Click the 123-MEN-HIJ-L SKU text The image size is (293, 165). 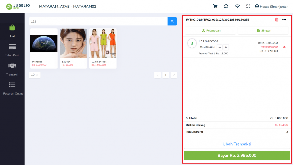[x=207, y=47]
